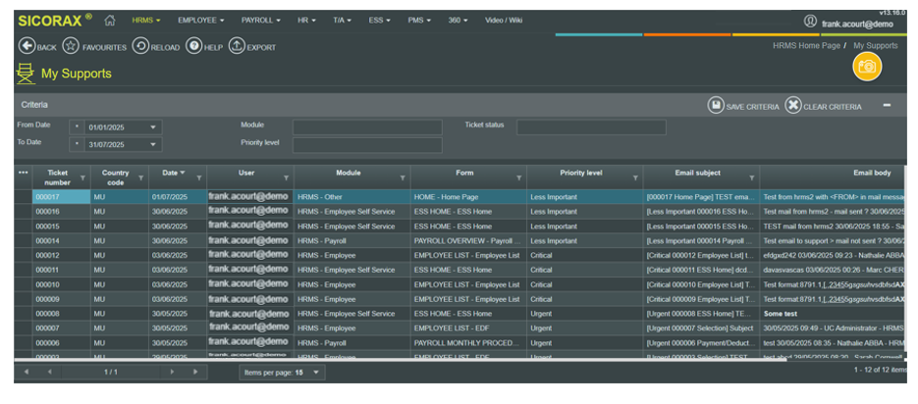
Task: Open the PAYROLL menu
Action: [x=260, y=20]
